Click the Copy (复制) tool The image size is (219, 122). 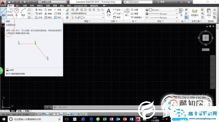[x=39, y=13]
